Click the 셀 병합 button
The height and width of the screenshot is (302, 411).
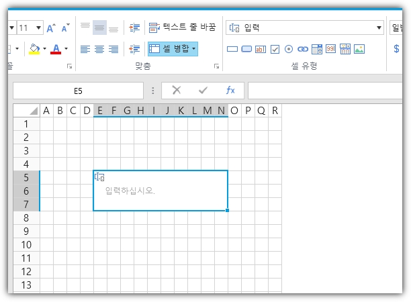(172, 49)
